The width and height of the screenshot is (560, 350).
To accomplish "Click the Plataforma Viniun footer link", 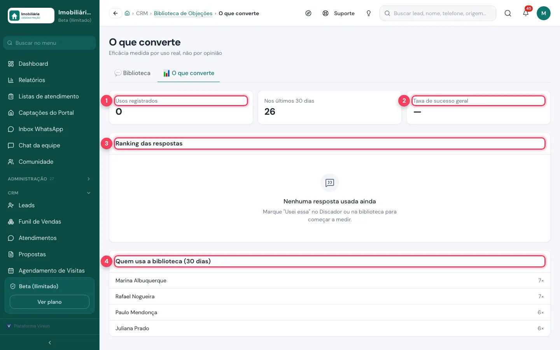I will click(x=32, y=326).
